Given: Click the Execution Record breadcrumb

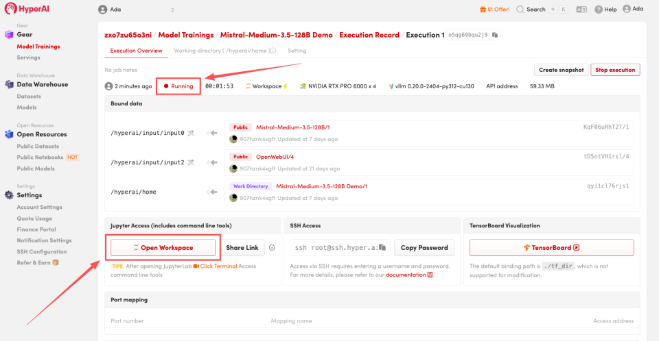Looking at the screenshot, I should point(369,35).
